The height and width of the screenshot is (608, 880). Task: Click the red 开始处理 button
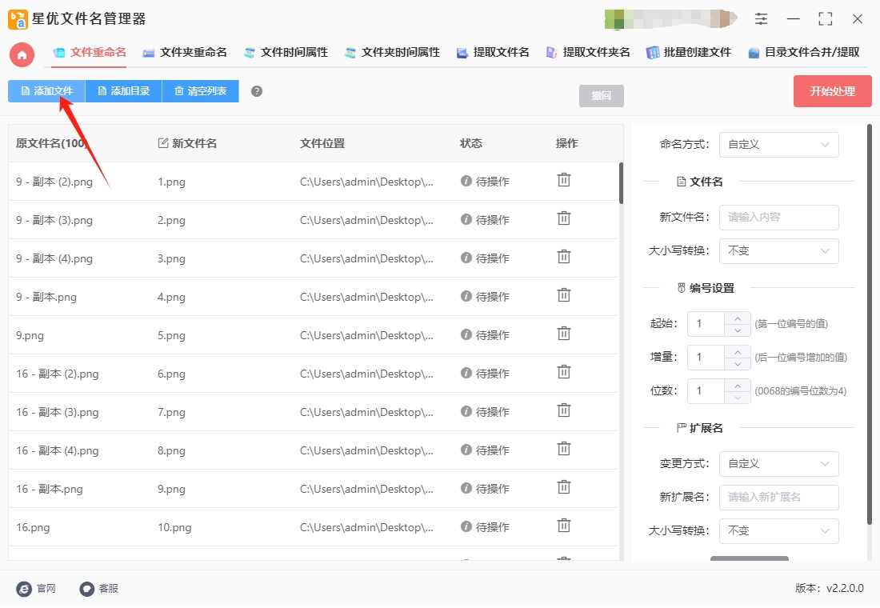tap(832, 91)
